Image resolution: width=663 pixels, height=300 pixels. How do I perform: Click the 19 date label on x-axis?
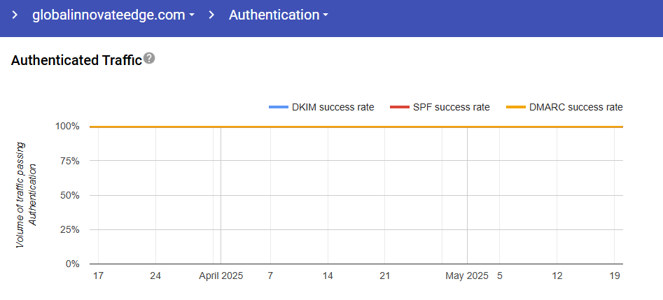click(615, 276)
